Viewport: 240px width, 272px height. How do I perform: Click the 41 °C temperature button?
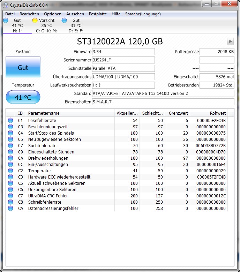pos(23,97)
